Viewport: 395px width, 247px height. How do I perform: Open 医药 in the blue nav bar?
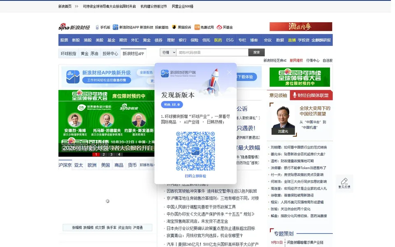[x=218, y=40]
